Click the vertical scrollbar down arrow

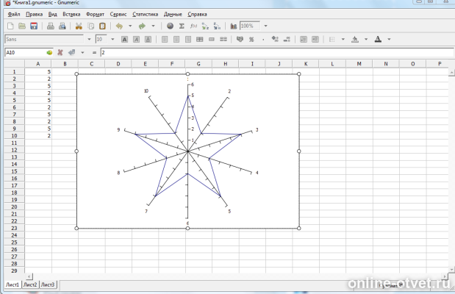click(x=451, y=270)
